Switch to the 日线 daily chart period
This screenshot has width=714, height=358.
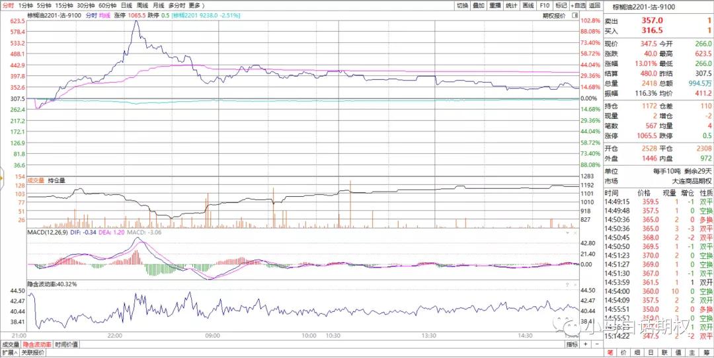coord(126,5)
